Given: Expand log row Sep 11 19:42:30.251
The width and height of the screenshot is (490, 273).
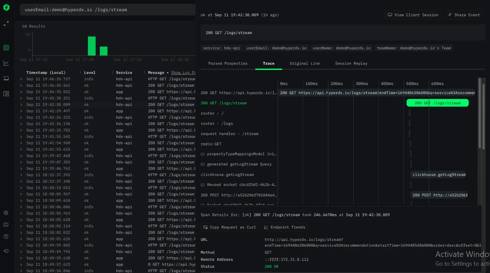Looking at the screenshot, I should coord(21,98).
